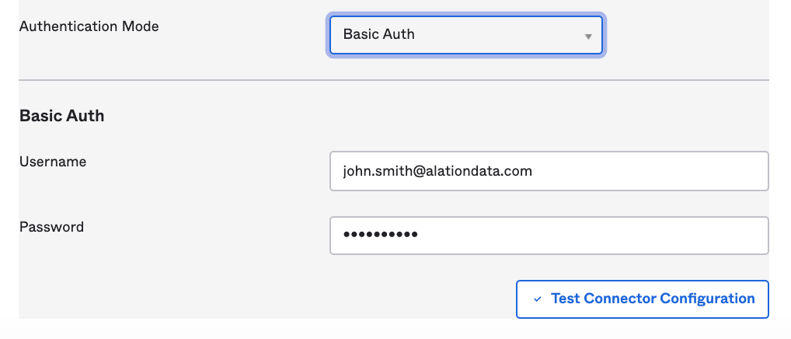791x339 pixels.
Task: Click the checkmark icon on Test Connector button
Action: click(537, 299)
